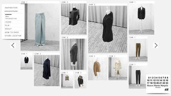This screenshot has height=96, width=171.
Task: Open the Accessories submenu entry
Action: click(x=11, y=19)
